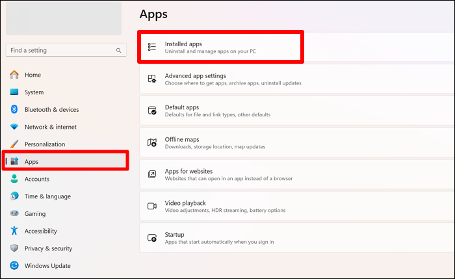Click the Gaming controller icon

click(x=14, y=213)
